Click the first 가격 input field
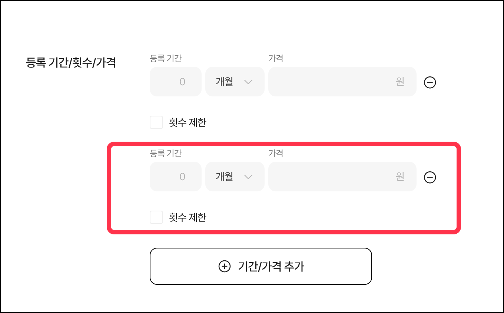 point(334,82)
